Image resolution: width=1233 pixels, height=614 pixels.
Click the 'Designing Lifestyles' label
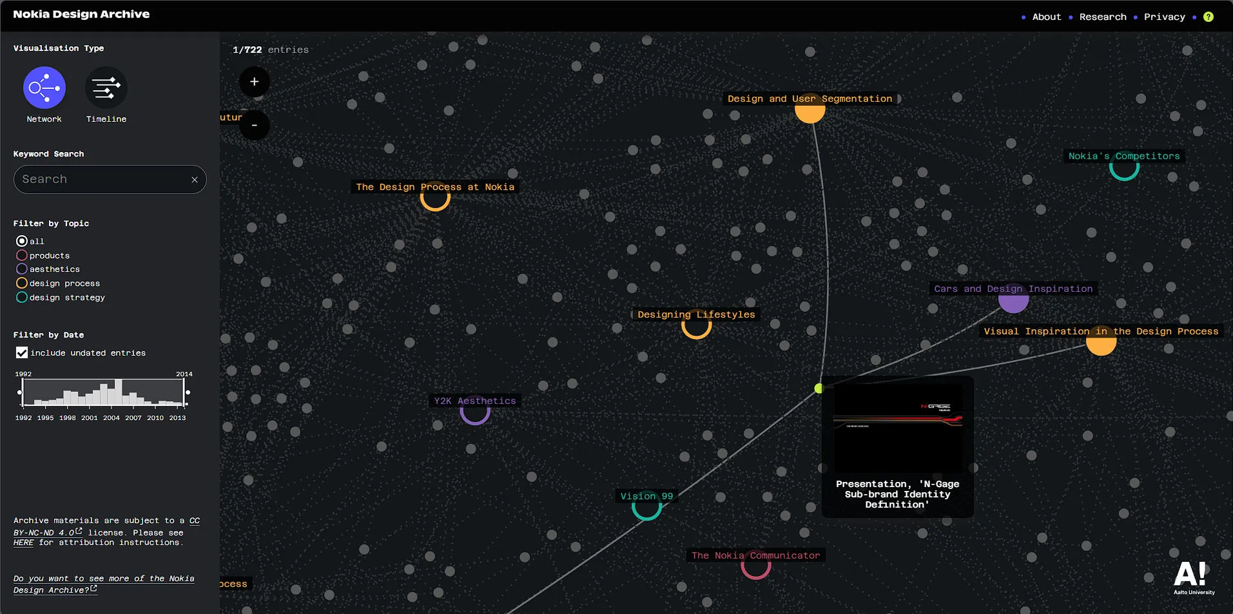(x=696, y=314)
